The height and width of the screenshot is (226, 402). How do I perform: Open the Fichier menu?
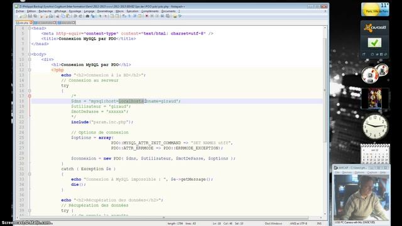[x=20, y=11]
